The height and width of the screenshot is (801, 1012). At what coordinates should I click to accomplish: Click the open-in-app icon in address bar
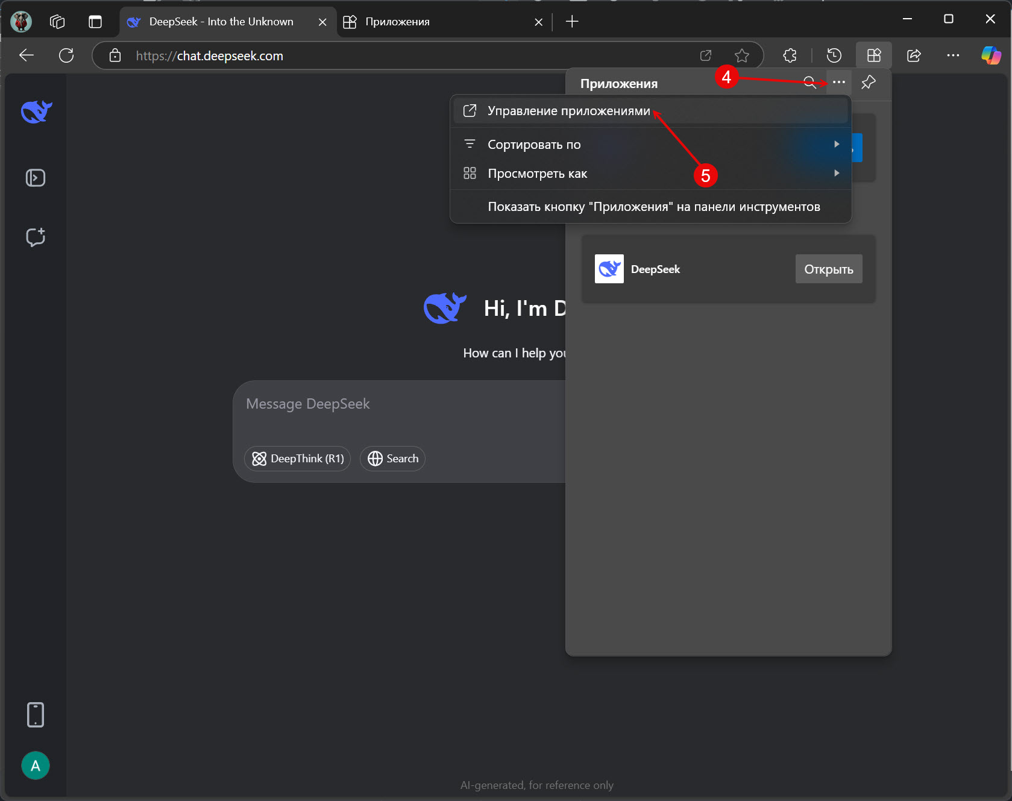[706, 55]
